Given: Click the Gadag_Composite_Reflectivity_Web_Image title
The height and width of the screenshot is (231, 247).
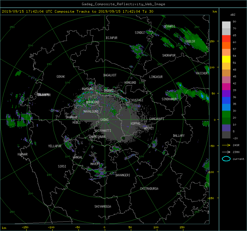Looking at the screenshot, I should pyautogui.click(x=123, y=4).
